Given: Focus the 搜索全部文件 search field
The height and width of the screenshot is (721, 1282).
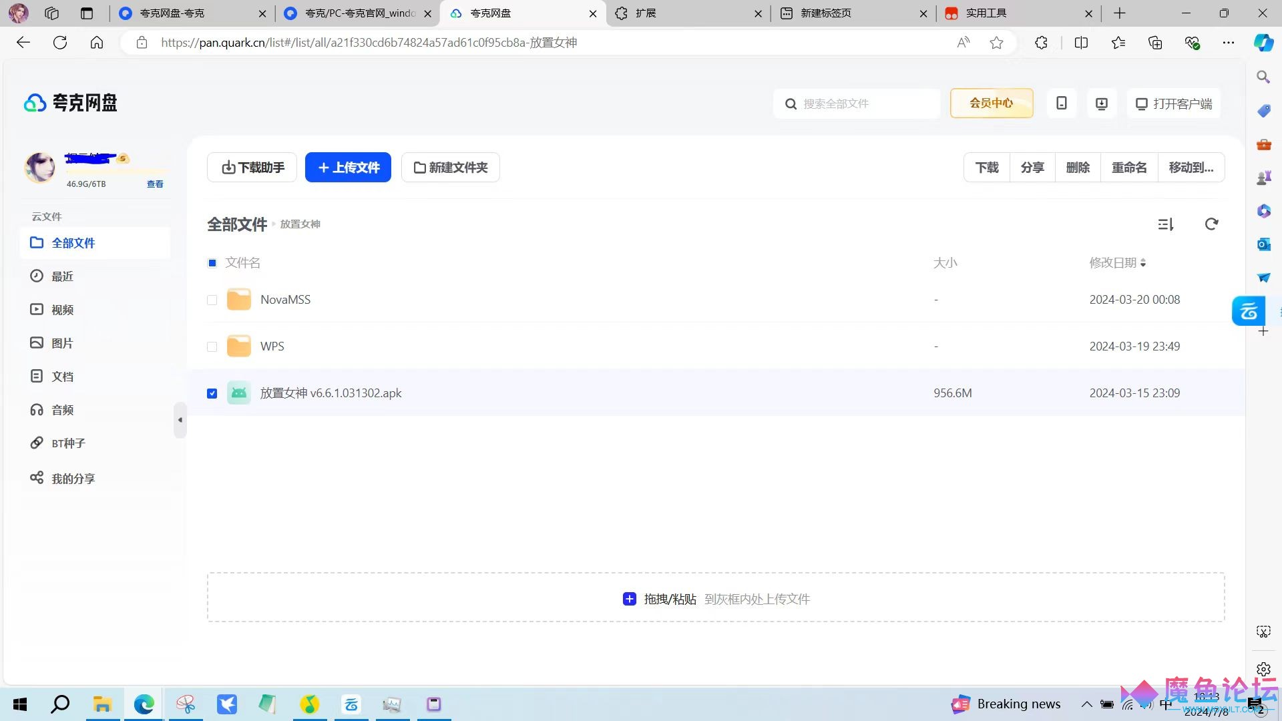Looking at the screenshot, I should [x=857, y=103].
